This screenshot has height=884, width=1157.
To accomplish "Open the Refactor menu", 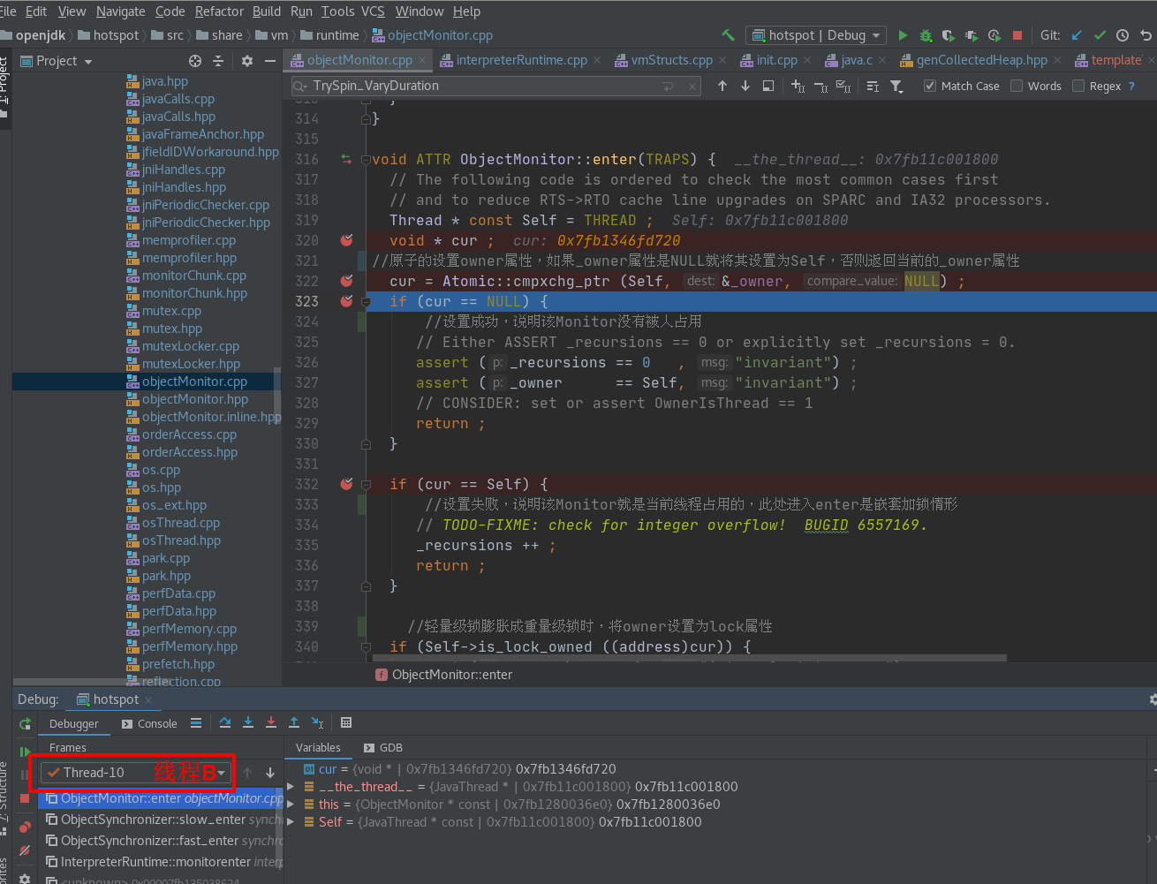I will [x=219, y=11].
